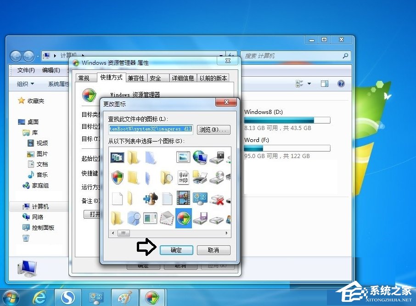This screenshot has width=416, height=306.
Task: Switch to the 兼容性 tab
Action: (137, 78)
